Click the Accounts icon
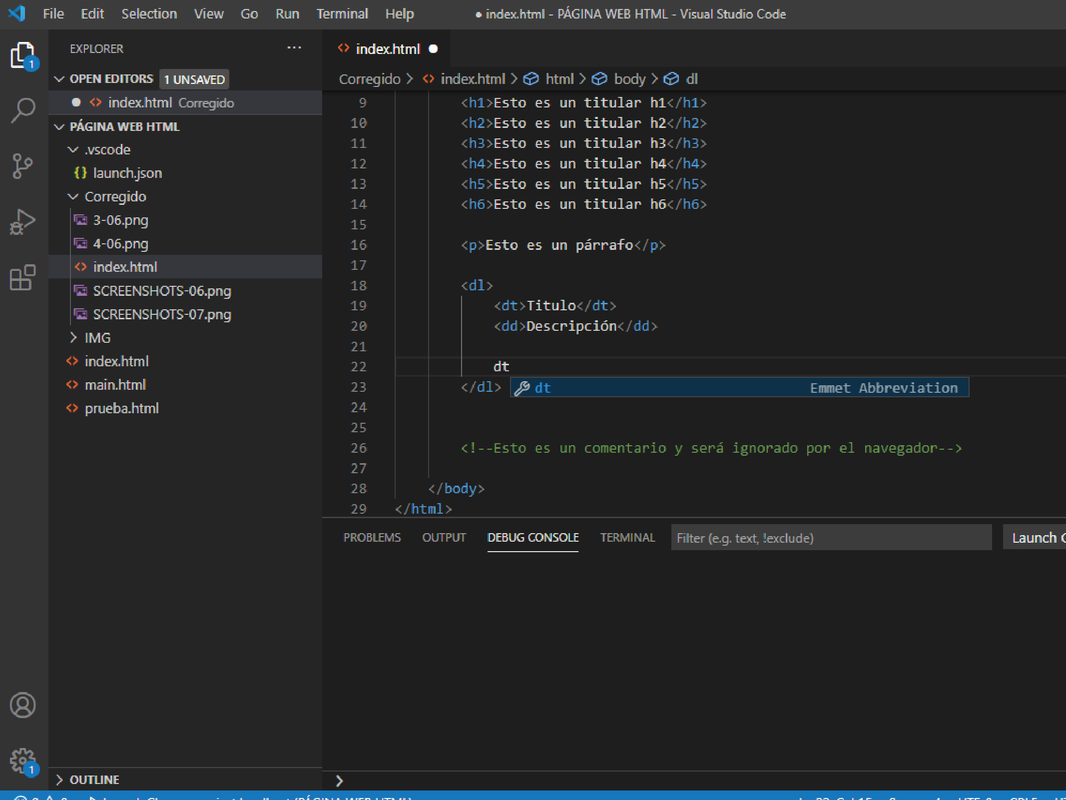This screenshot has height=800, width=1066. point(22,705)
